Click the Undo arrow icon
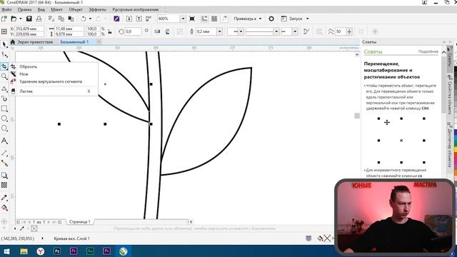Viewport: 457px width, 257px height. tap(84, 19)
